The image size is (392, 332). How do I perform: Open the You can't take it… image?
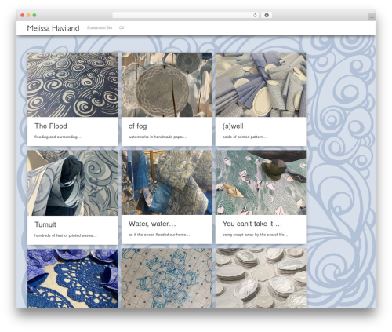tap(261, 183)
